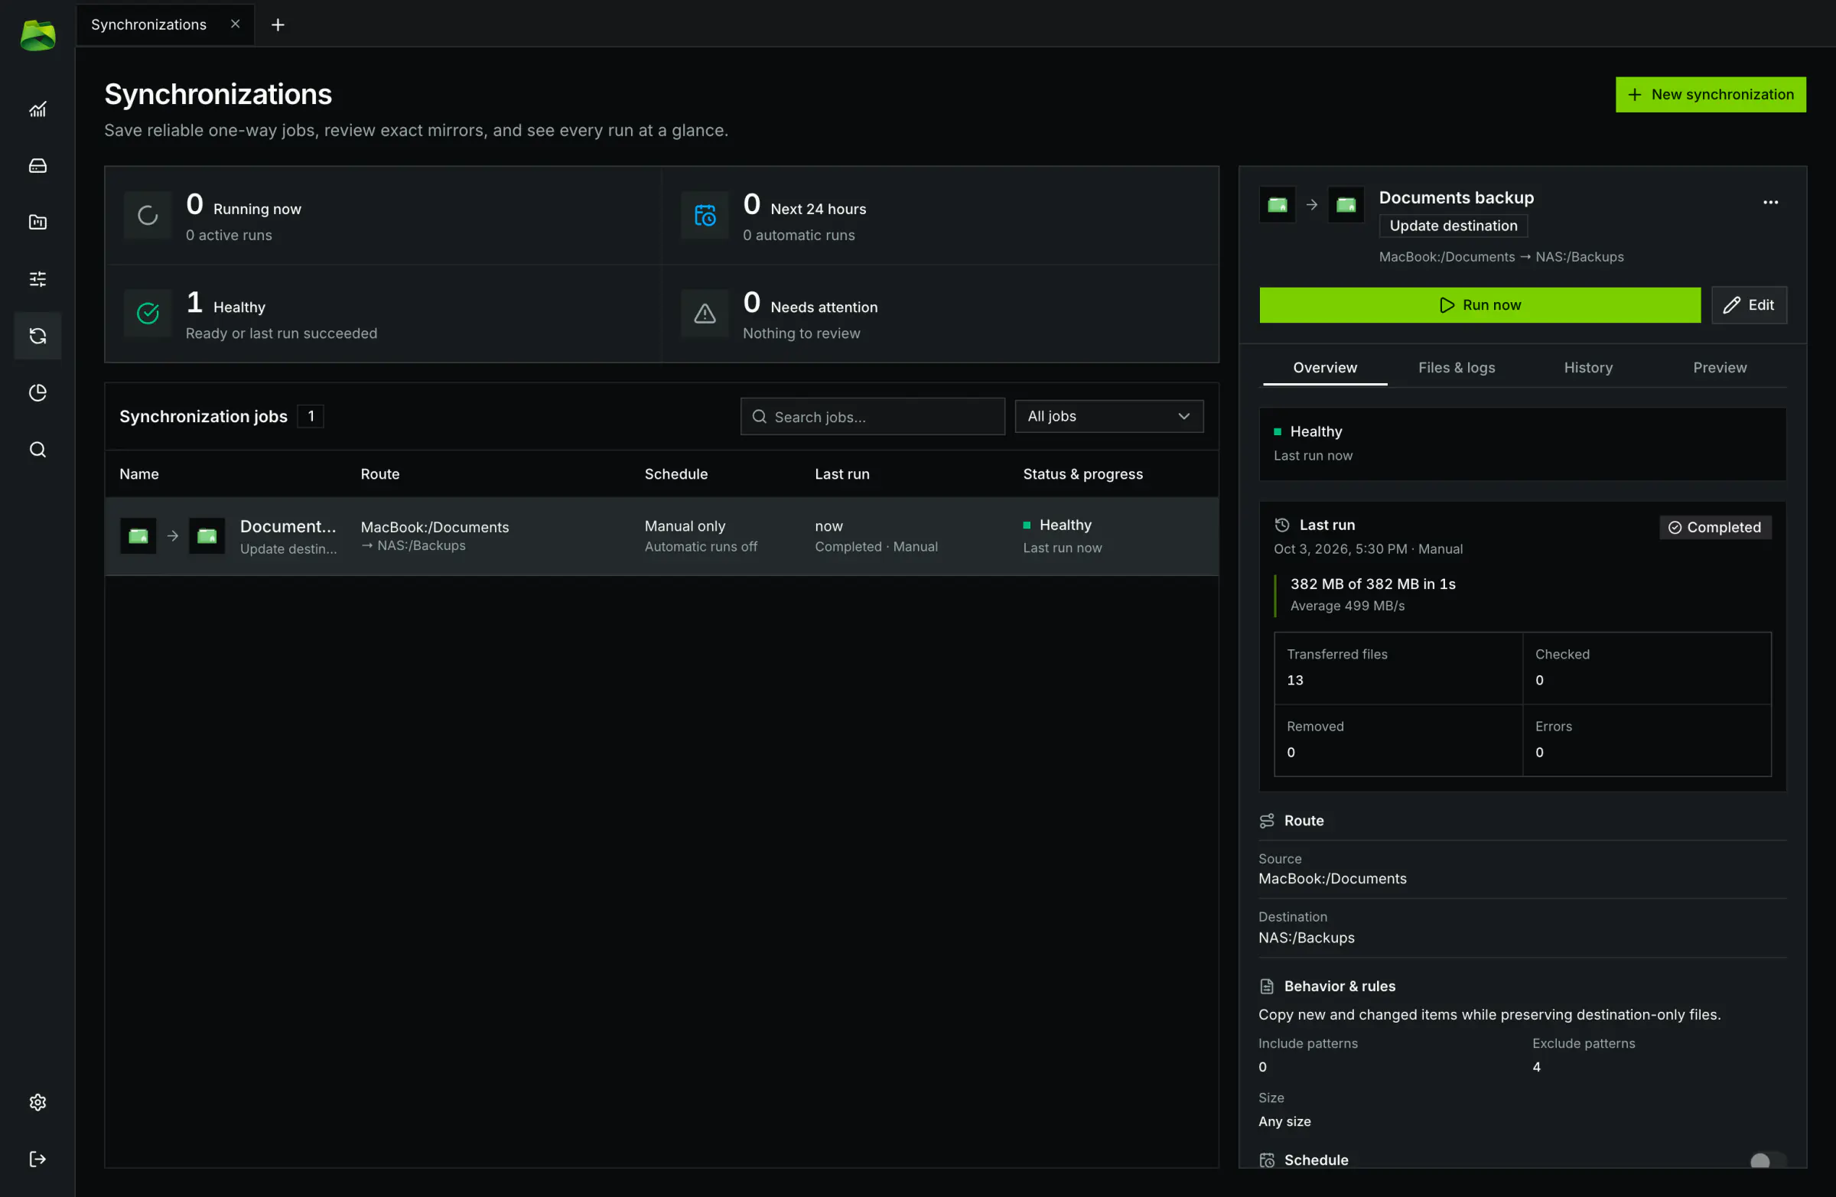Click the logout icon in sidebar
This screenshot has width=1836, height=1197.
[37, 1160]
